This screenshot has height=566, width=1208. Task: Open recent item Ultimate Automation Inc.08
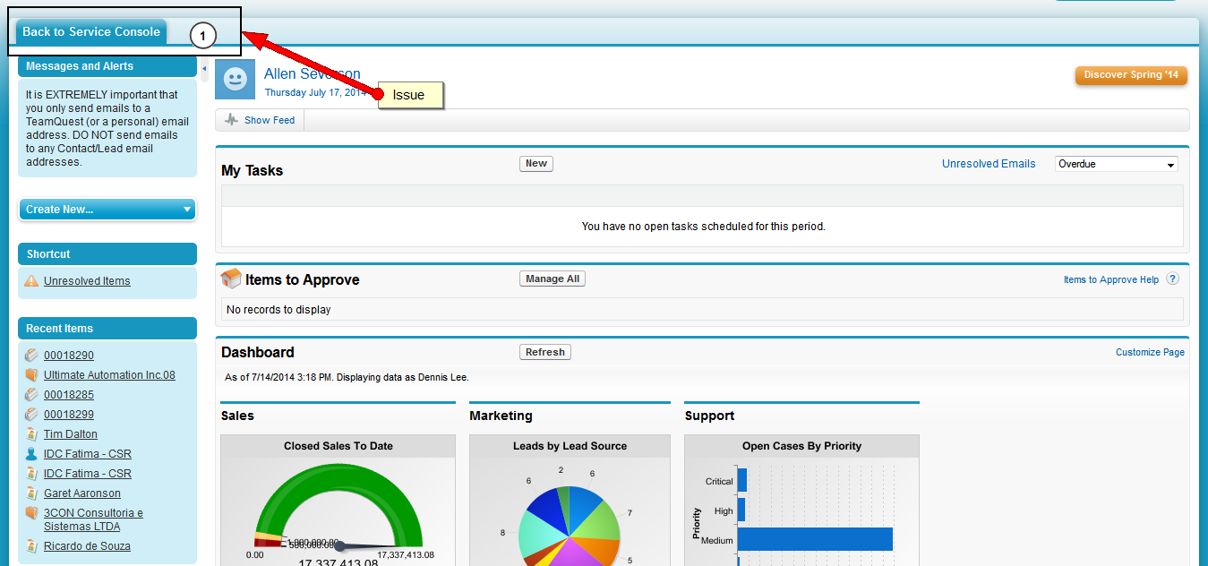click(109, 375)
